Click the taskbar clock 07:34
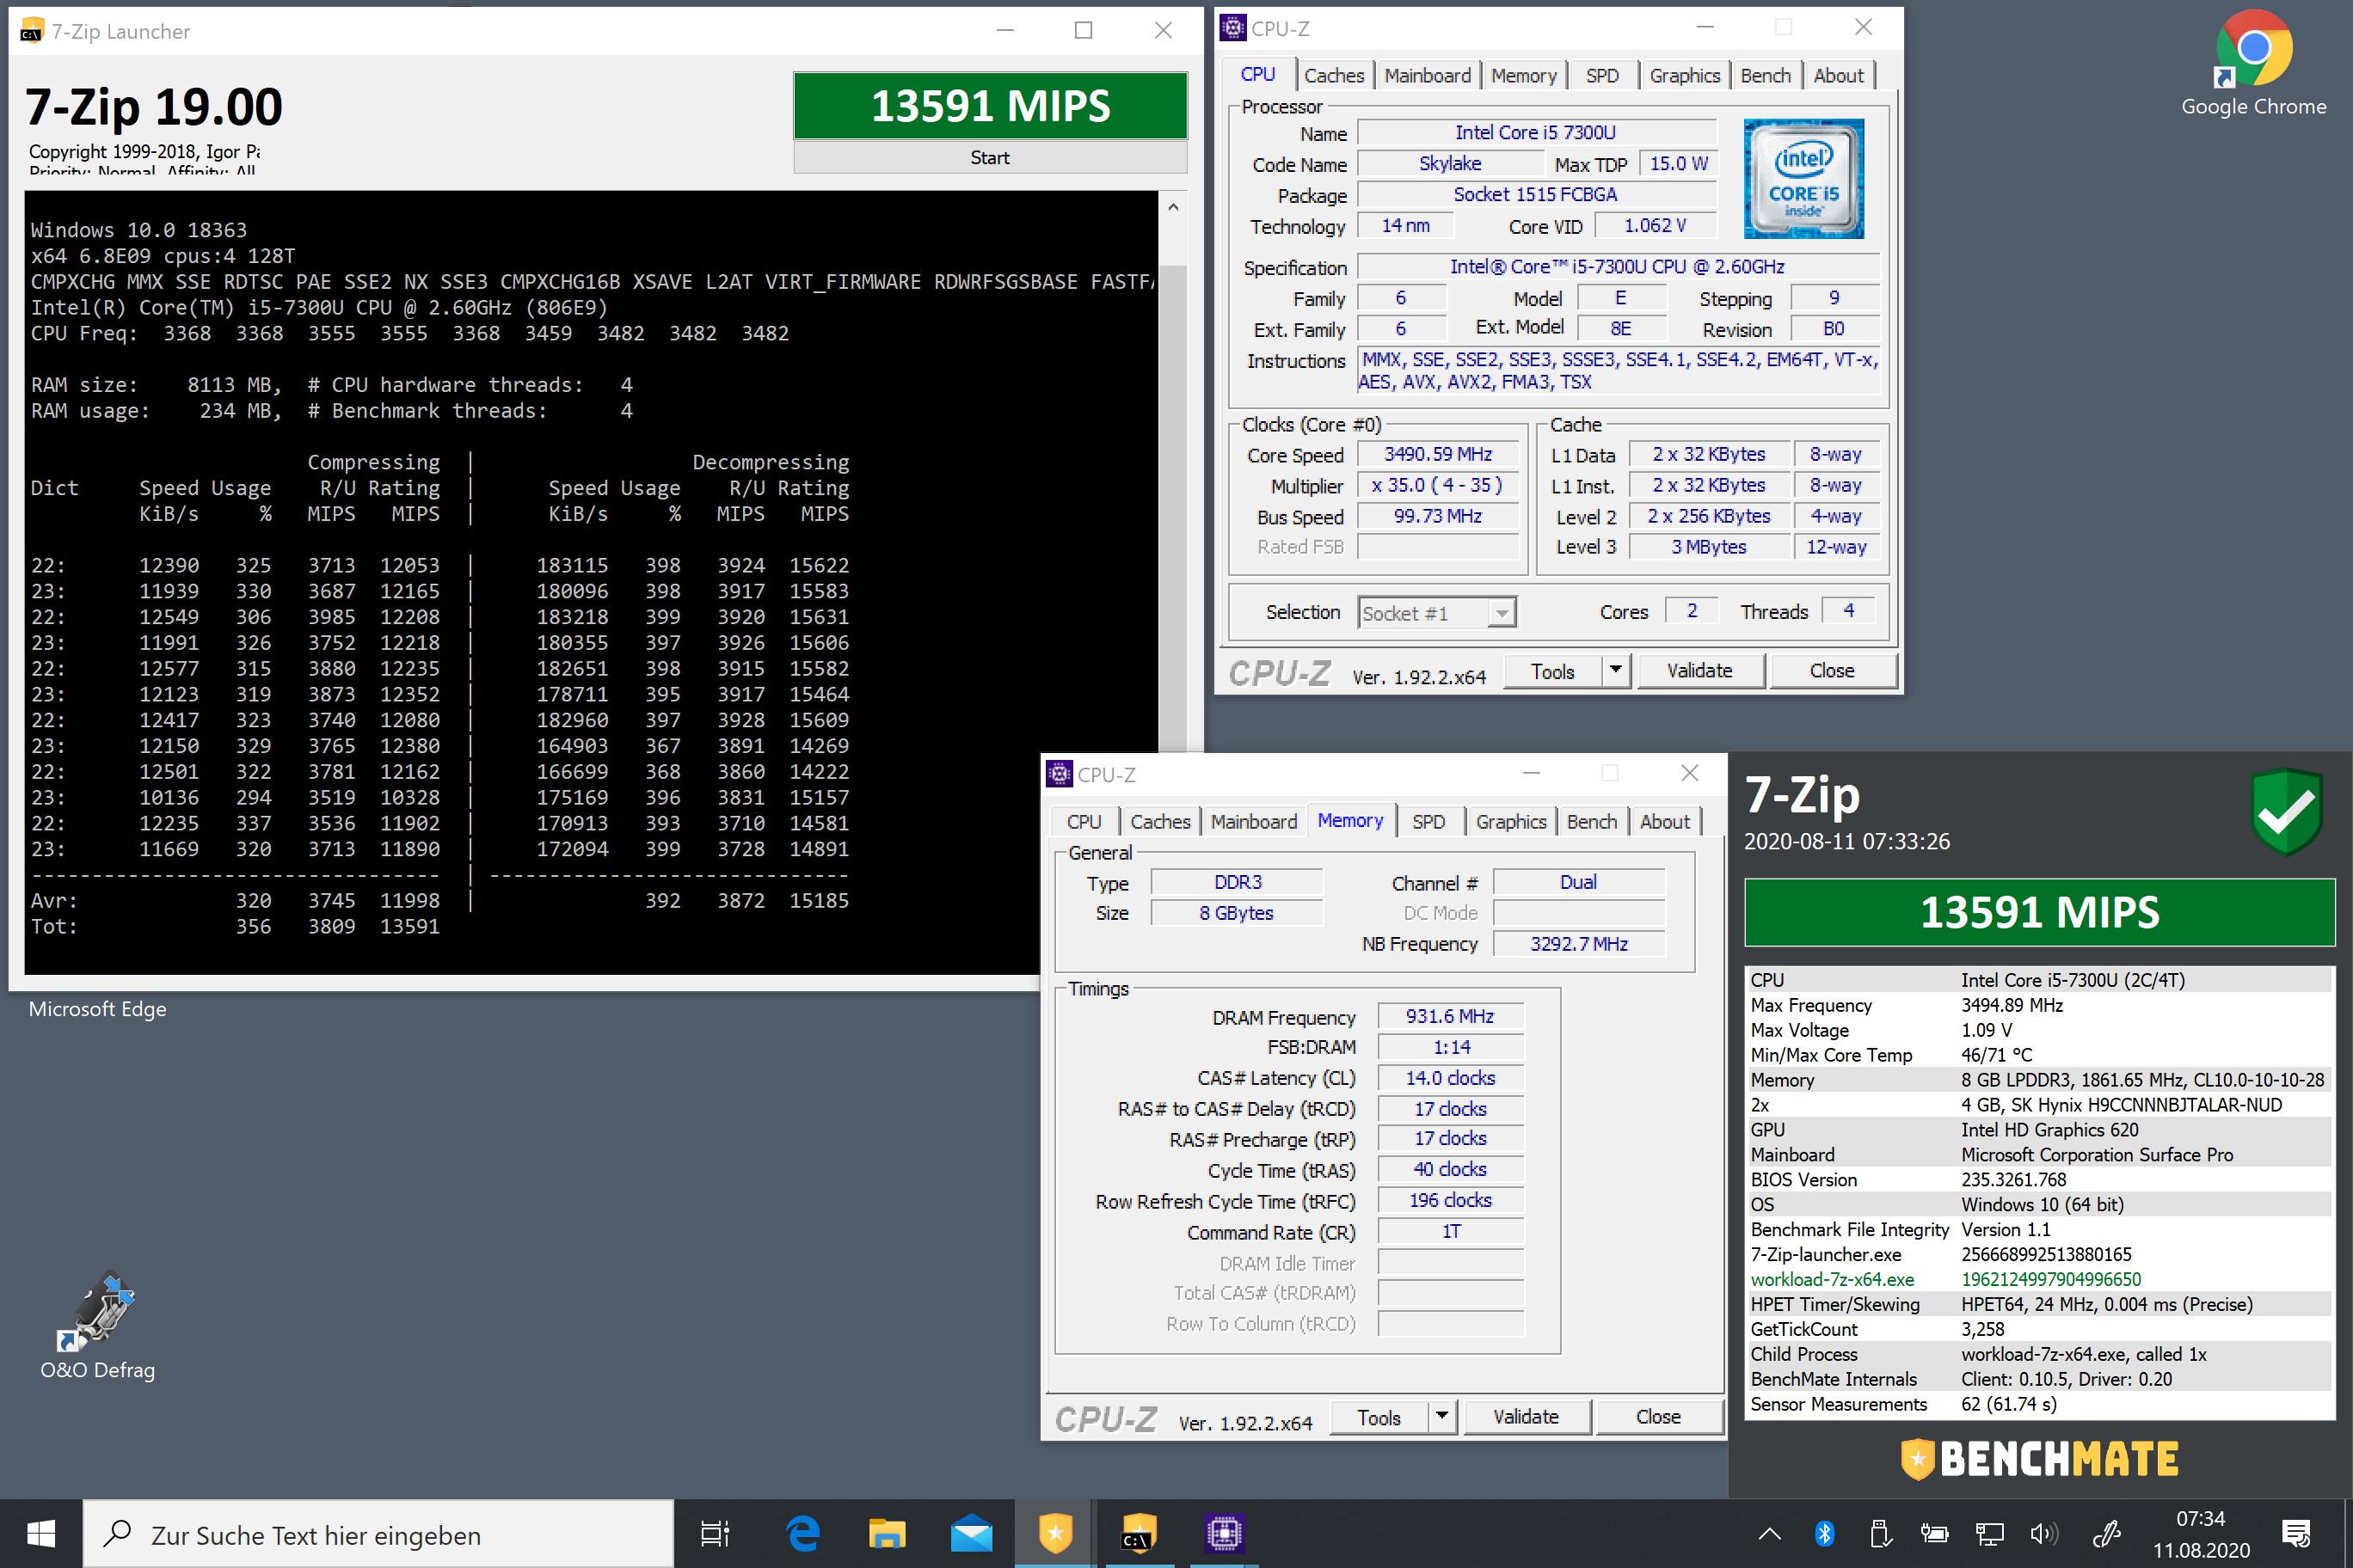The image size is (2353, 1568). tap(2201, 1534)
